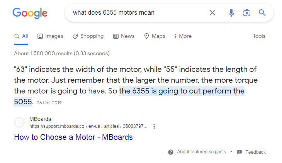Viewport: 282px width, 163px height.
Task: Open the Shopping tab
Action: (x=88, y=36)
